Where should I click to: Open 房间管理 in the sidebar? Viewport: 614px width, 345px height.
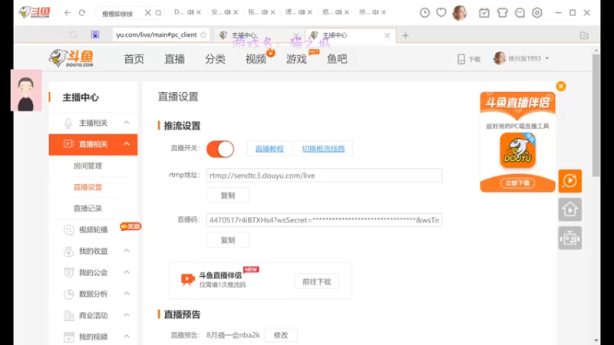[x=87, y=166]
